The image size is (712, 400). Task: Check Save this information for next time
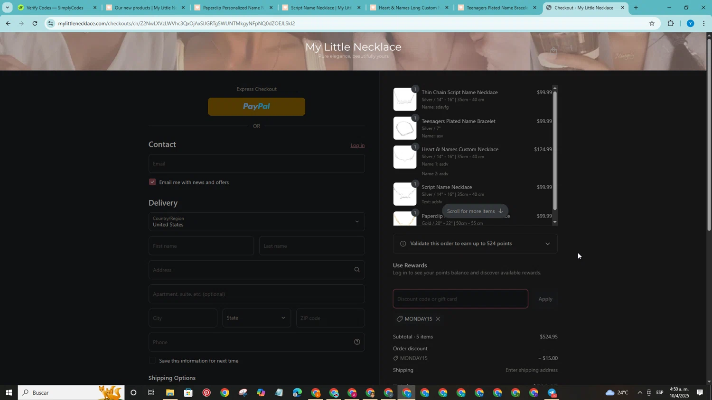(152, 361)
